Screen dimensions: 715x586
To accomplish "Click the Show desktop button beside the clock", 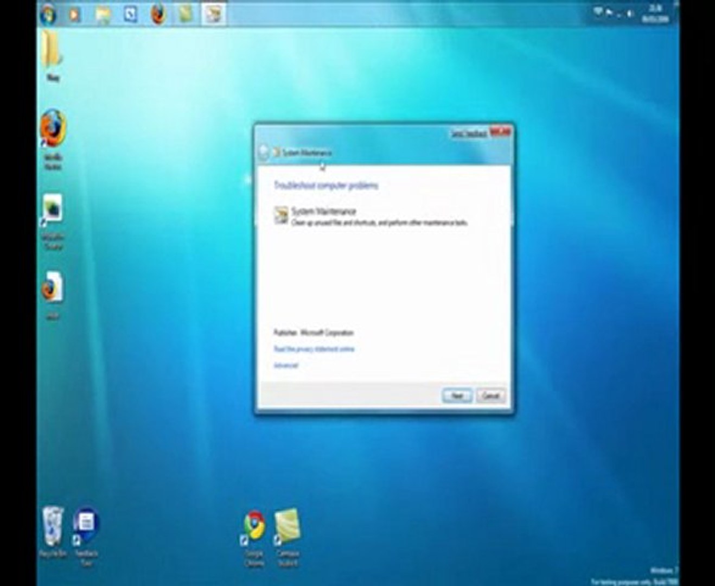I will pyautogui.click(x=675, y=14).
